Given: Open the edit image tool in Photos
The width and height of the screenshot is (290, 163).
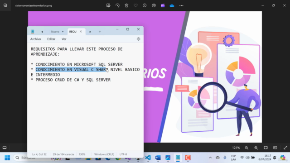Looking at the screenshot, I should [108, 5].
